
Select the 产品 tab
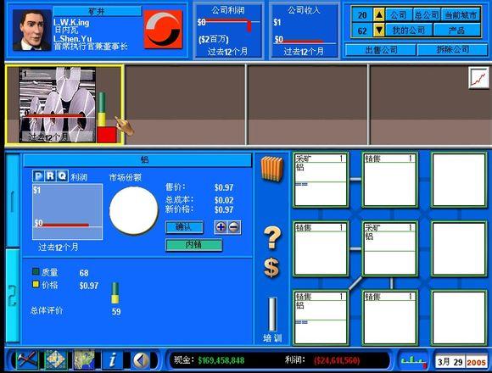[457, 31]
